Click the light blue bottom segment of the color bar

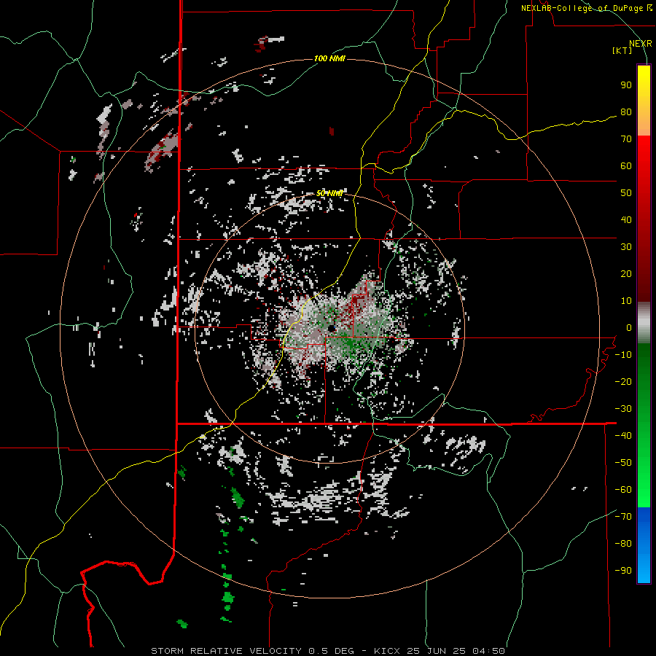(644, 569)
